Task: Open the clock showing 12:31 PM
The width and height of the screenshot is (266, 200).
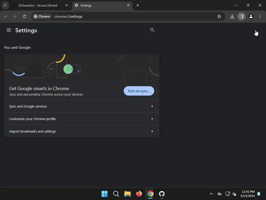Action: (248, 194)
